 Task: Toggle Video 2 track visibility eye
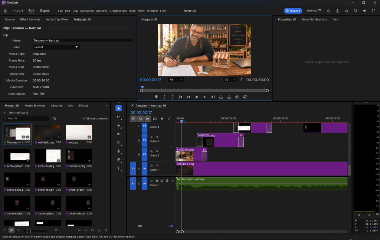coord(157,151)
